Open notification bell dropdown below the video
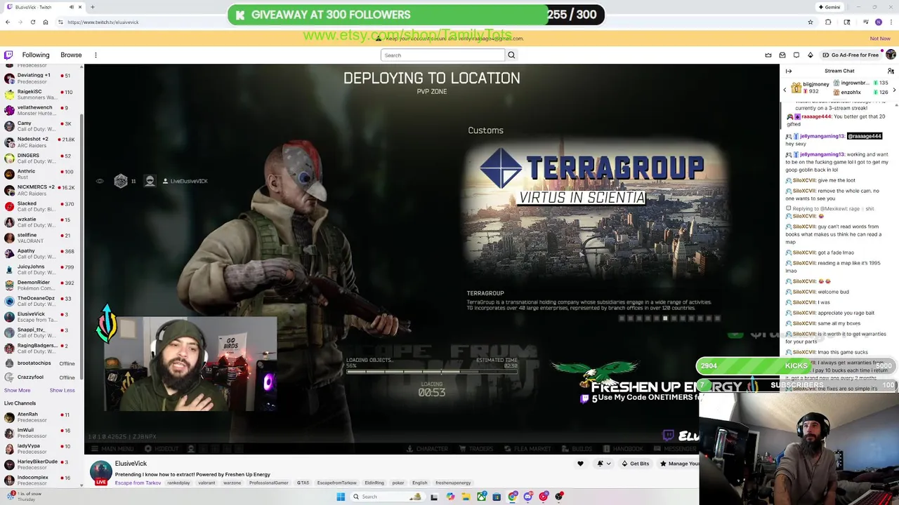The height and width of the screenshot is (505, 899). [603, 464]
